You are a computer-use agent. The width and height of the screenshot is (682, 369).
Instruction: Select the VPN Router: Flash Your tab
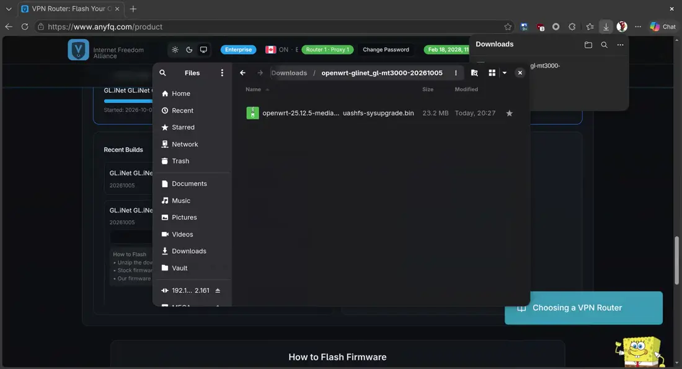(x=69, y=9)
